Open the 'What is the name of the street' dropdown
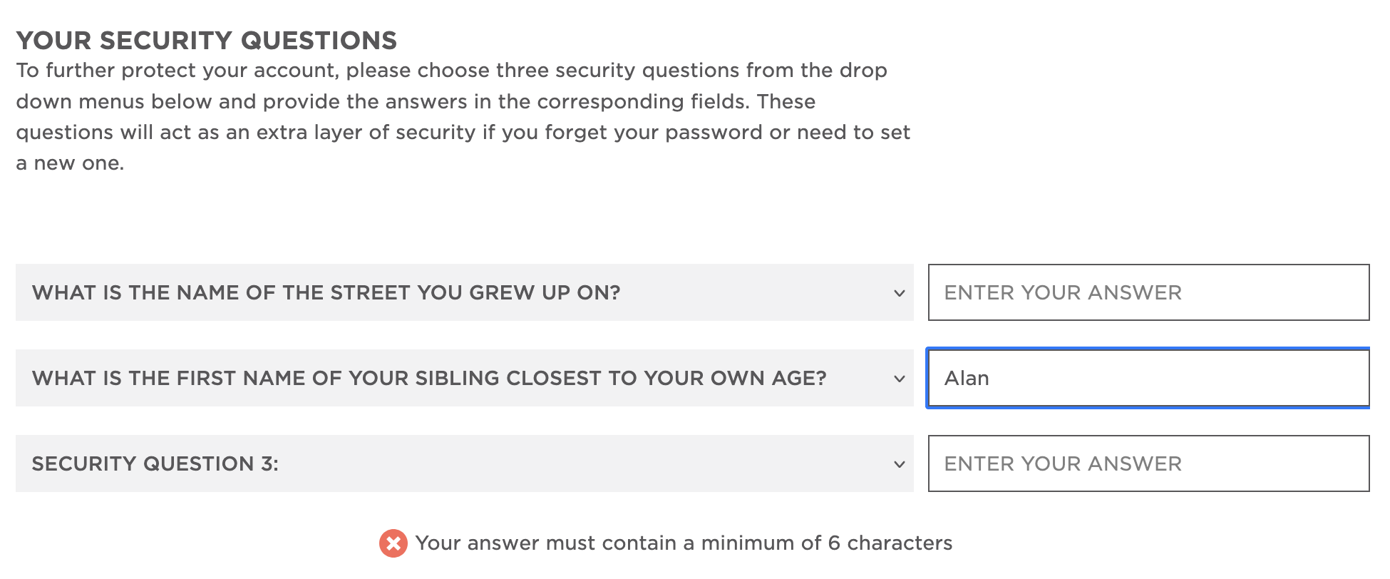This screenshot has width=1390, height=579. click(x=463, y=292)
